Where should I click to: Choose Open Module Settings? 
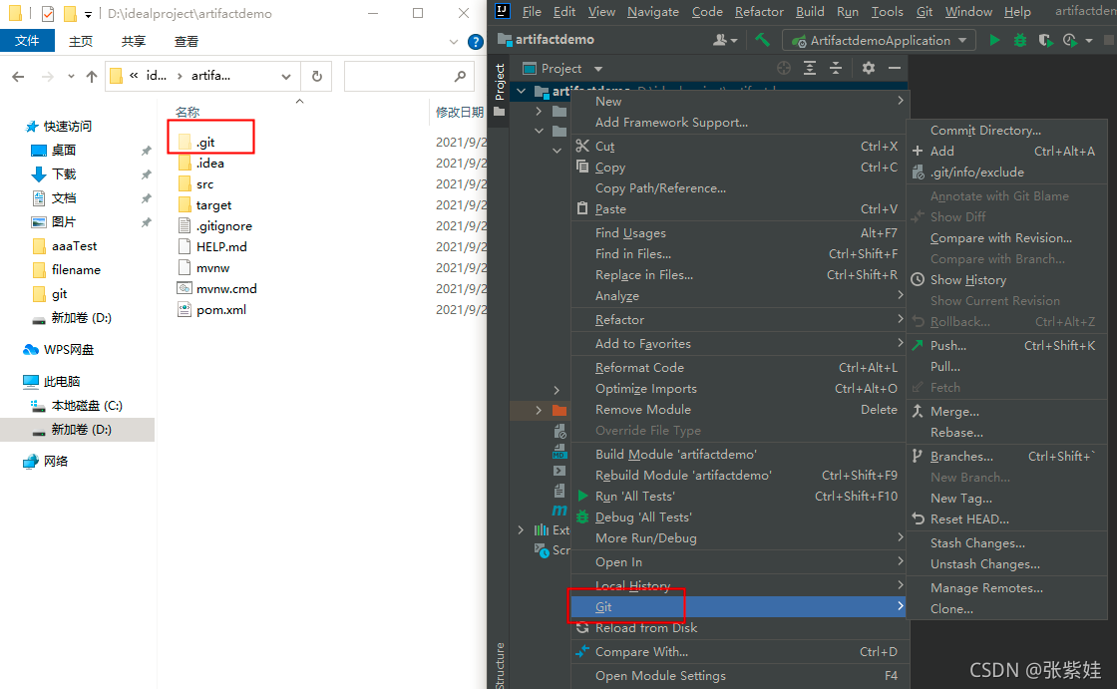click(x=739, y=675)
